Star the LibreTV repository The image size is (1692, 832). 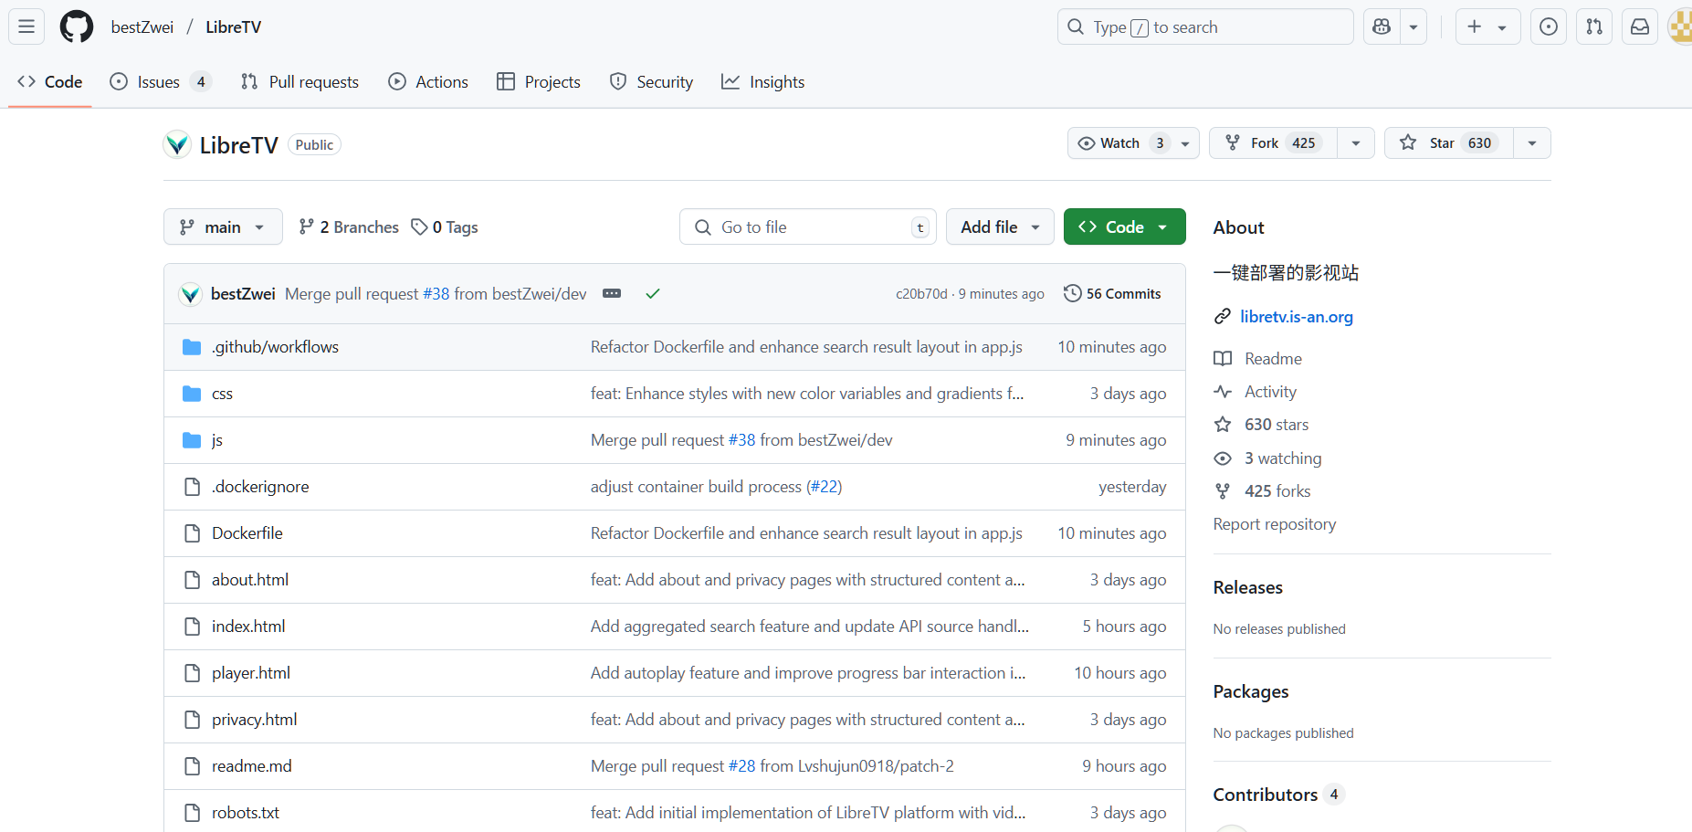coord(1449,143)
